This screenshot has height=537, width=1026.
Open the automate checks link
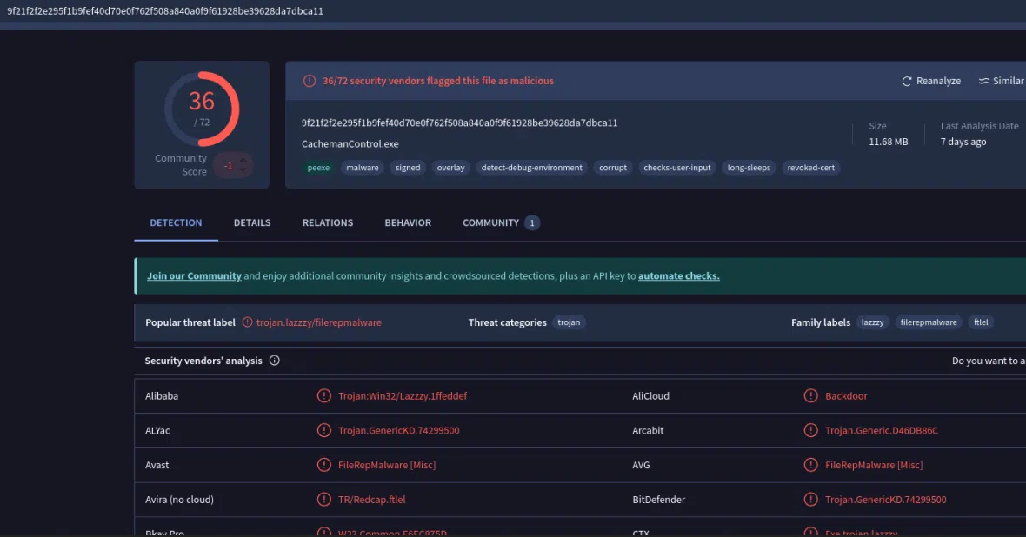[x=678, y=276]
